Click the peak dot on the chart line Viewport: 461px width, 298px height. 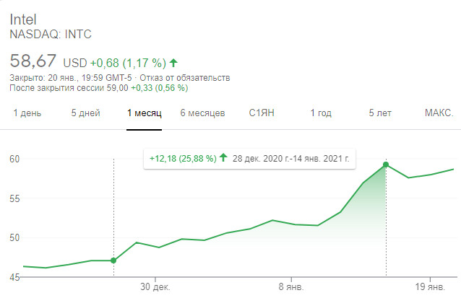(x=387, y=165)
